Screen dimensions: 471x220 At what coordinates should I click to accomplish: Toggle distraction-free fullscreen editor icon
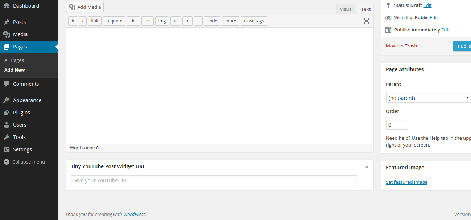(x=367, y=21)
